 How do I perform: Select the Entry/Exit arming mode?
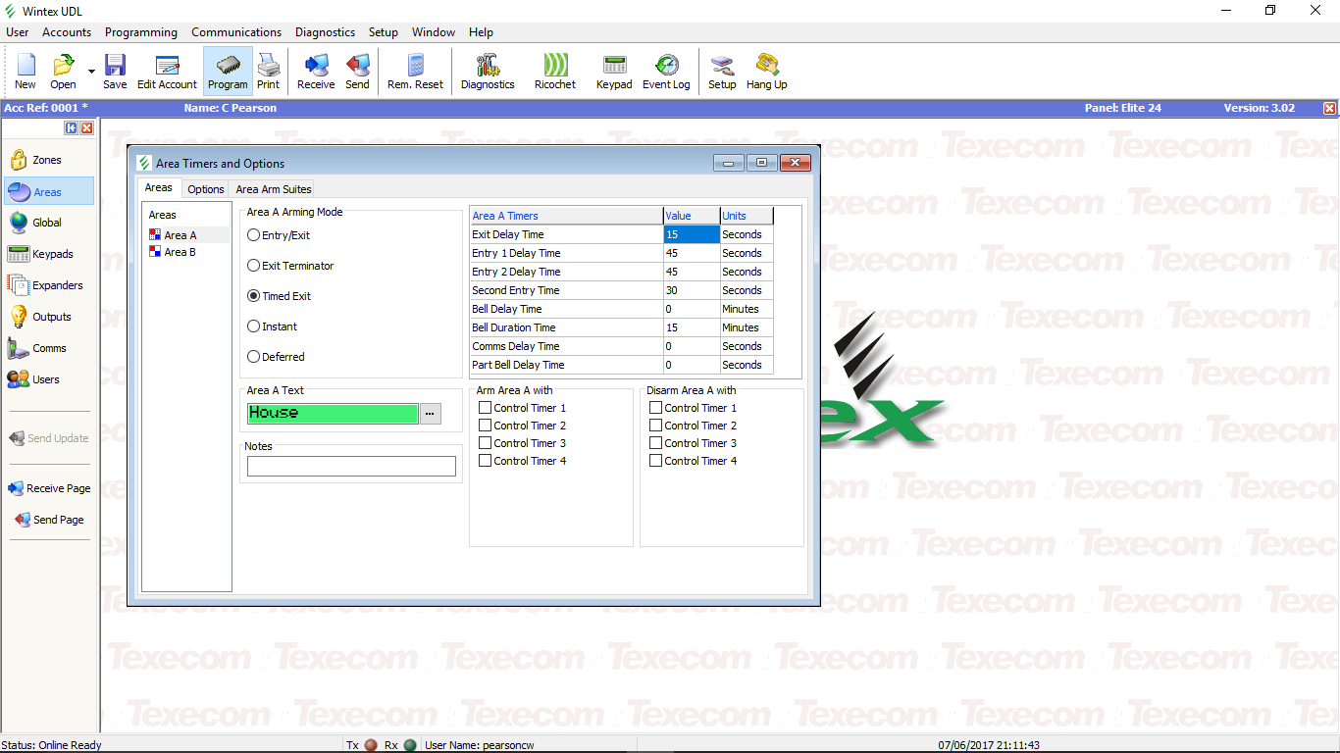pos(254,235)
